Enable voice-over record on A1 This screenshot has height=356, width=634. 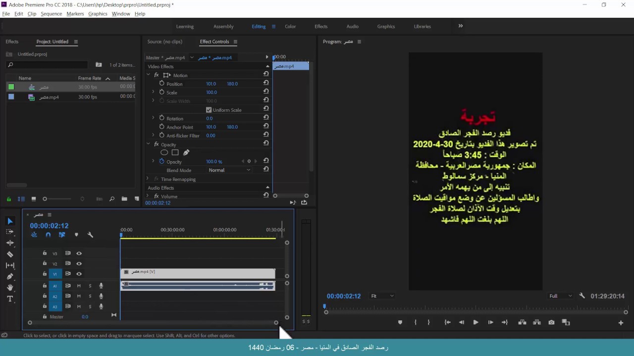[x=101, y=286]
